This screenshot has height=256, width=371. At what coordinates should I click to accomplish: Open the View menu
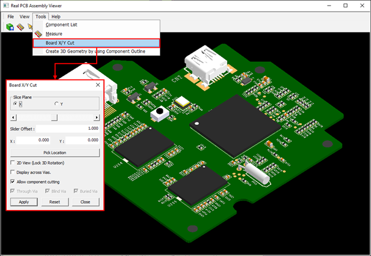tap(24, 17)
